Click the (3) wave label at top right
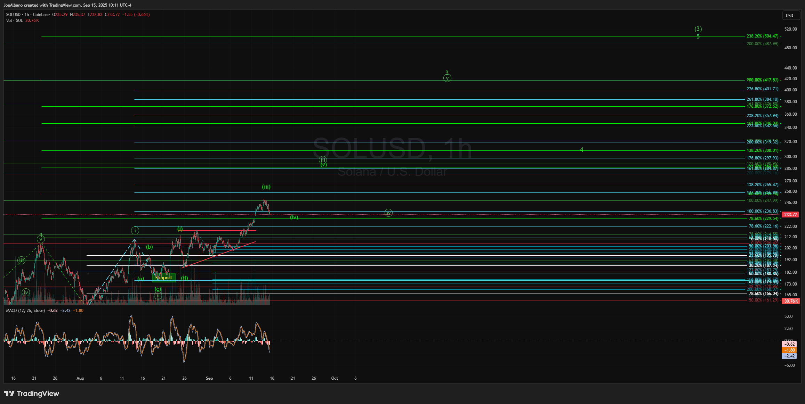The width and height of the screenshot is (805, 404). pyautogui.click(x=698, y=29)
